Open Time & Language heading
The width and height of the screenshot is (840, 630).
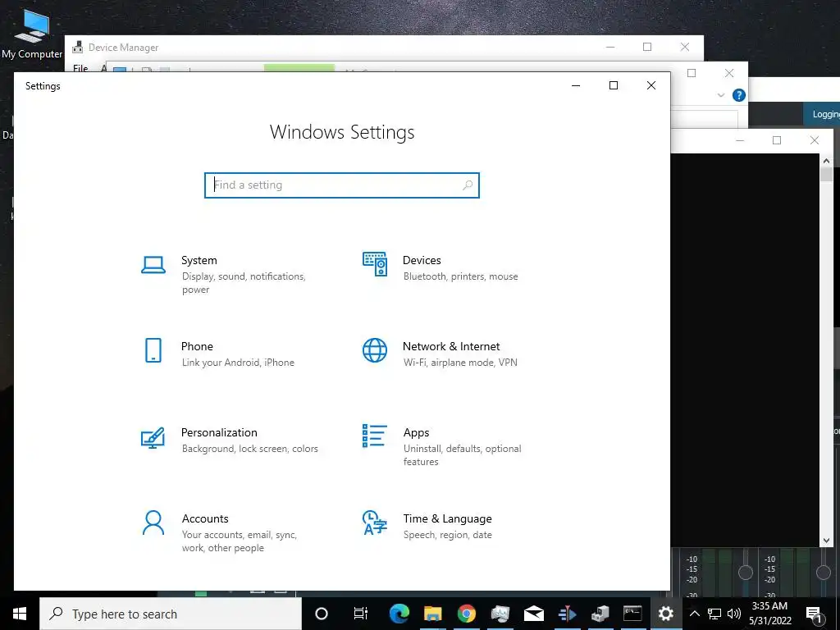[447, 518]
